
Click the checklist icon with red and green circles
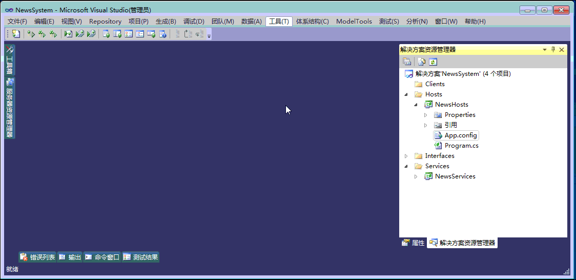[x=129, y=34]
